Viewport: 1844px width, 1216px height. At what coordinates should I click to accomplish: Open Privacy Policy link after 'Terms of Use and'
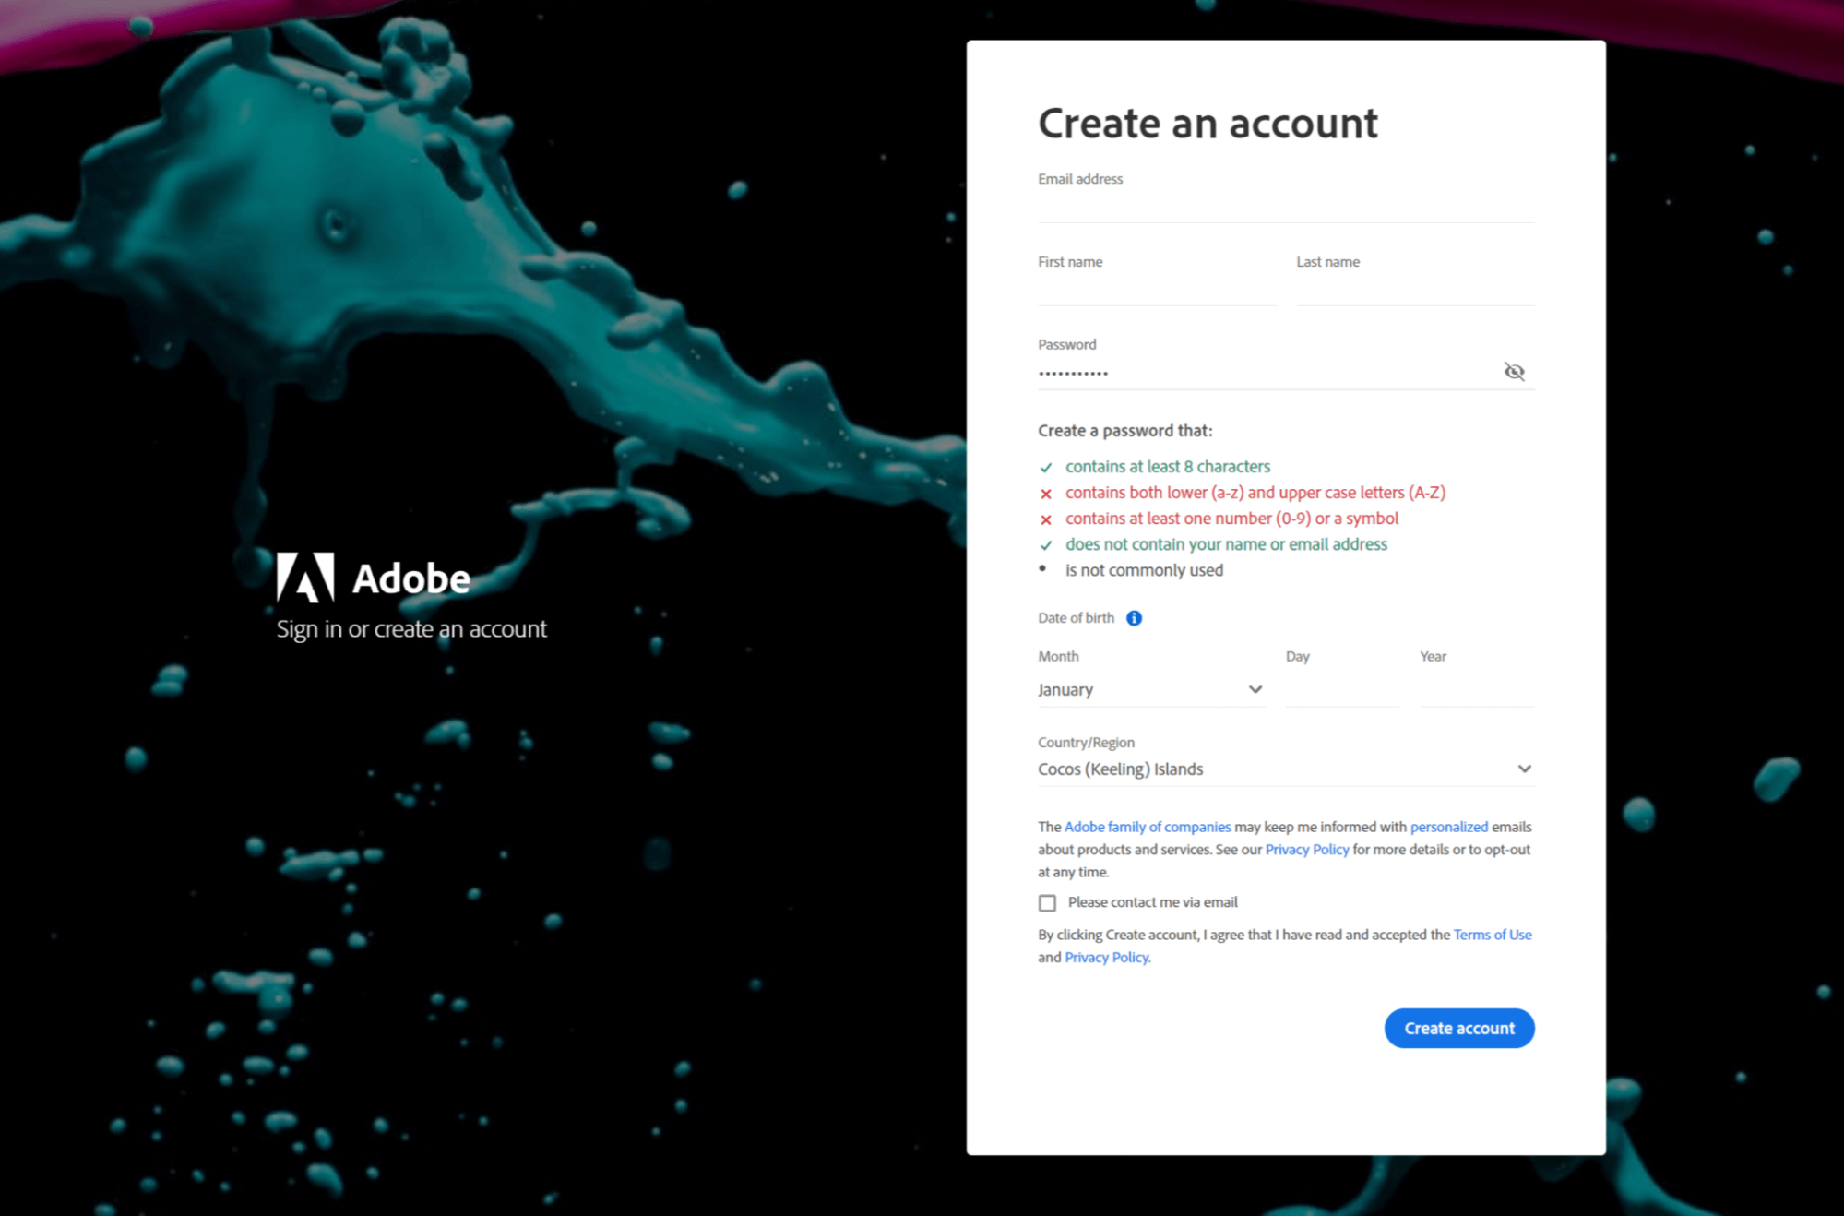[x=1106, y=958]
